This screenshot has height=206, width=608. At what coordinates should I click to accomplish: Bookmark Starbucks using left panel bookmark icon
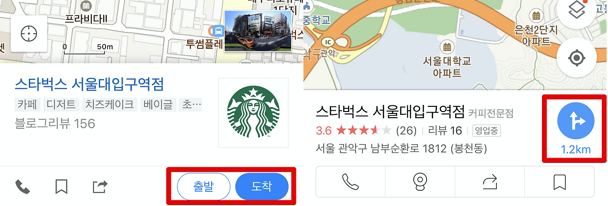(x=61, y=187)
